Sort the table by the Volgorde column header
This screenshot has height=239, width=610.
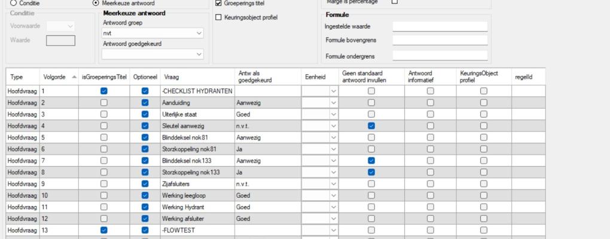(59, 76)
